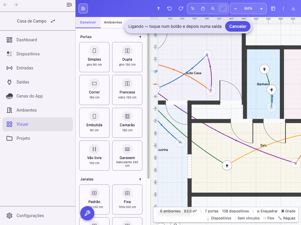Click the '138 dispositivos' status text
Viewport: 301px width, 225px height.
point(235,211)
